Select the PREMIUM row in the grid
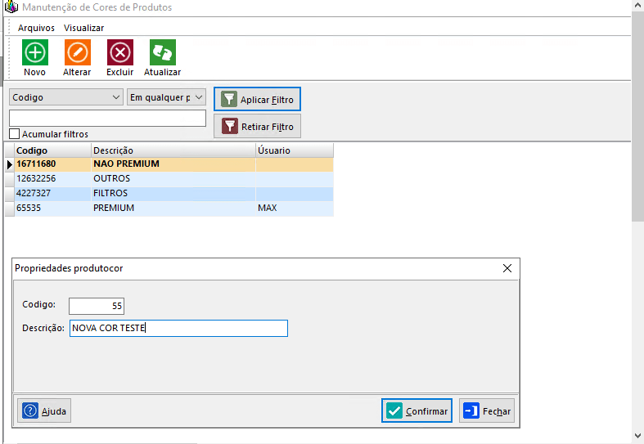The height and width of the screenshot is (444, 644). (x=113, y=209)
